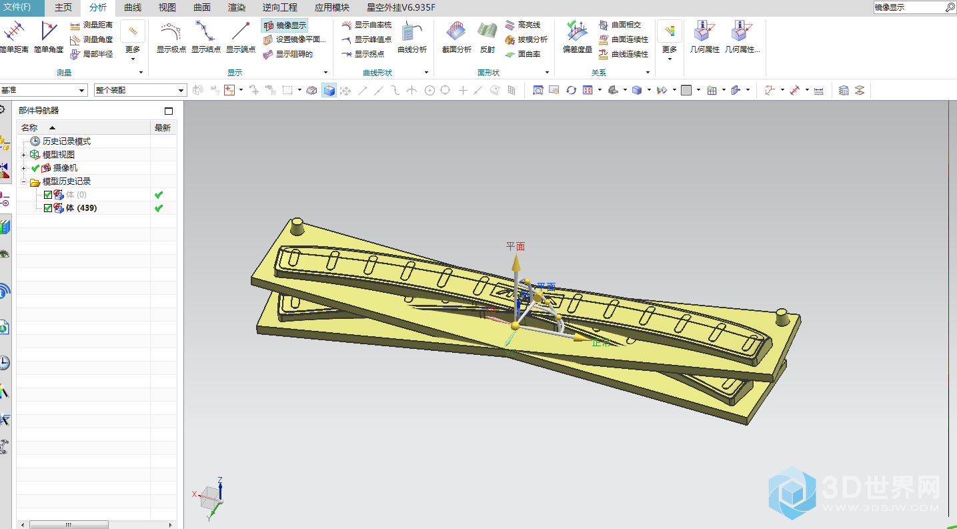This screenshot has width=957, height=529.
Task: Click the 曲面连续性 tool
Action: [x=623, y=39]
